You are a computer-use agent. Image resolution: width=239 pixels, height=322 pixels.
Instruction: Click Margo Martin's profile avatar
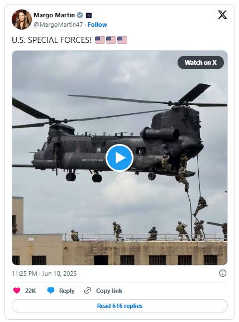[x=22, y=20]
